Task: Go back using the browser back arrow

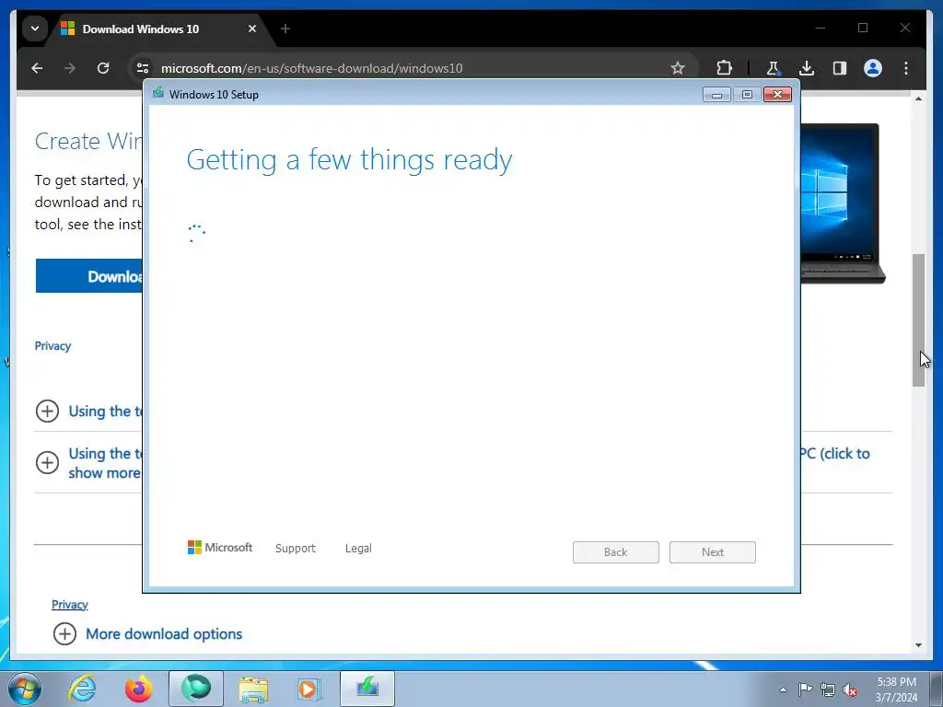Action: [37, 68]
